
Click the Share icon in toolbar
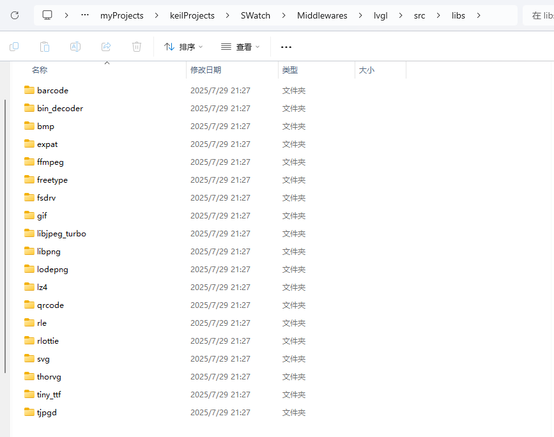pos(106,47)
